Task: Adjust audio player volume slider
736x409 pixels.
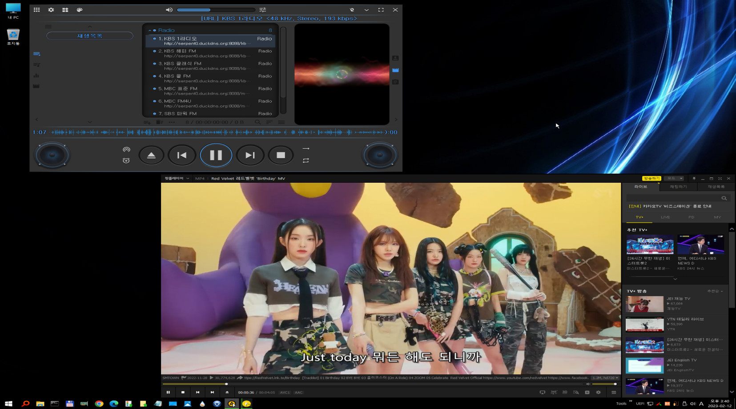Action: 216,10
